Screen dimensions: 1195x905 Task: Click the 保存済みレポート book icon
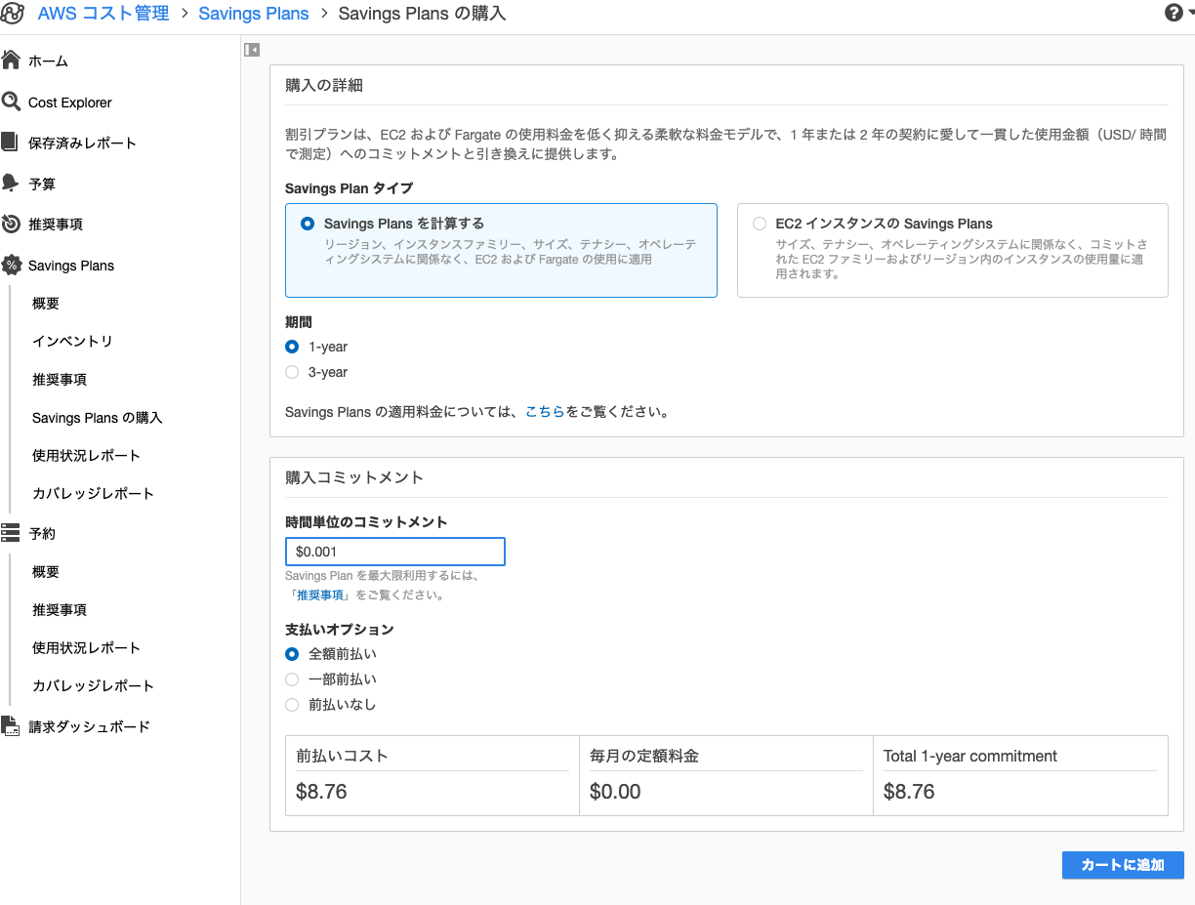pos(11,143)
